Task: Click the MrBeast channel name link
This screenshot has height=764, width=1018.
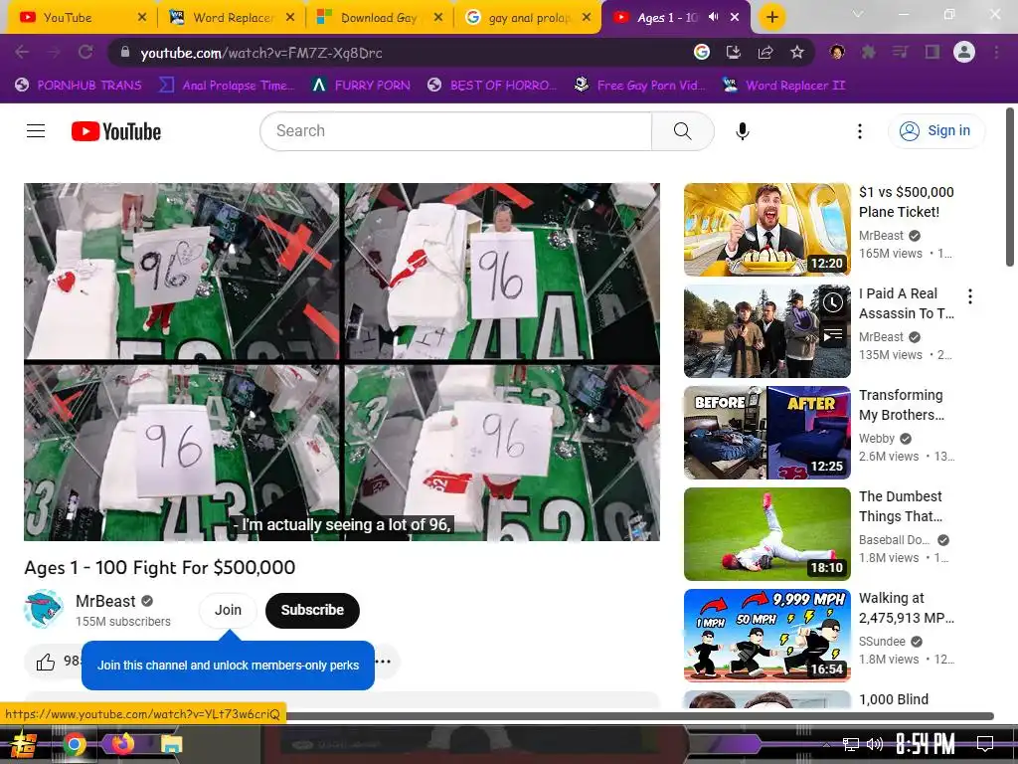Action: click(x=105, y=601)
